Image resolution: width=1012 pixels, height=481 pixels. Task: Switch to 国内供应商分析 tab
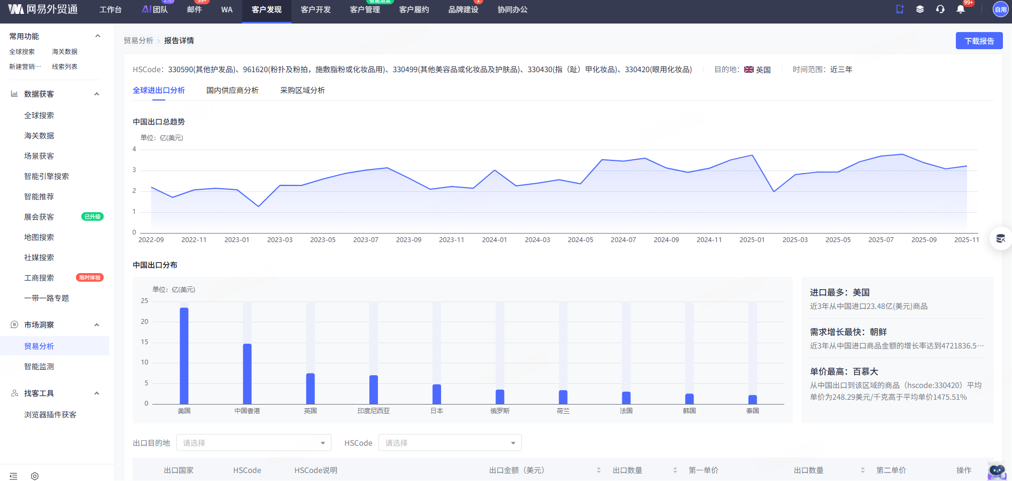click(x=232, y=90)
